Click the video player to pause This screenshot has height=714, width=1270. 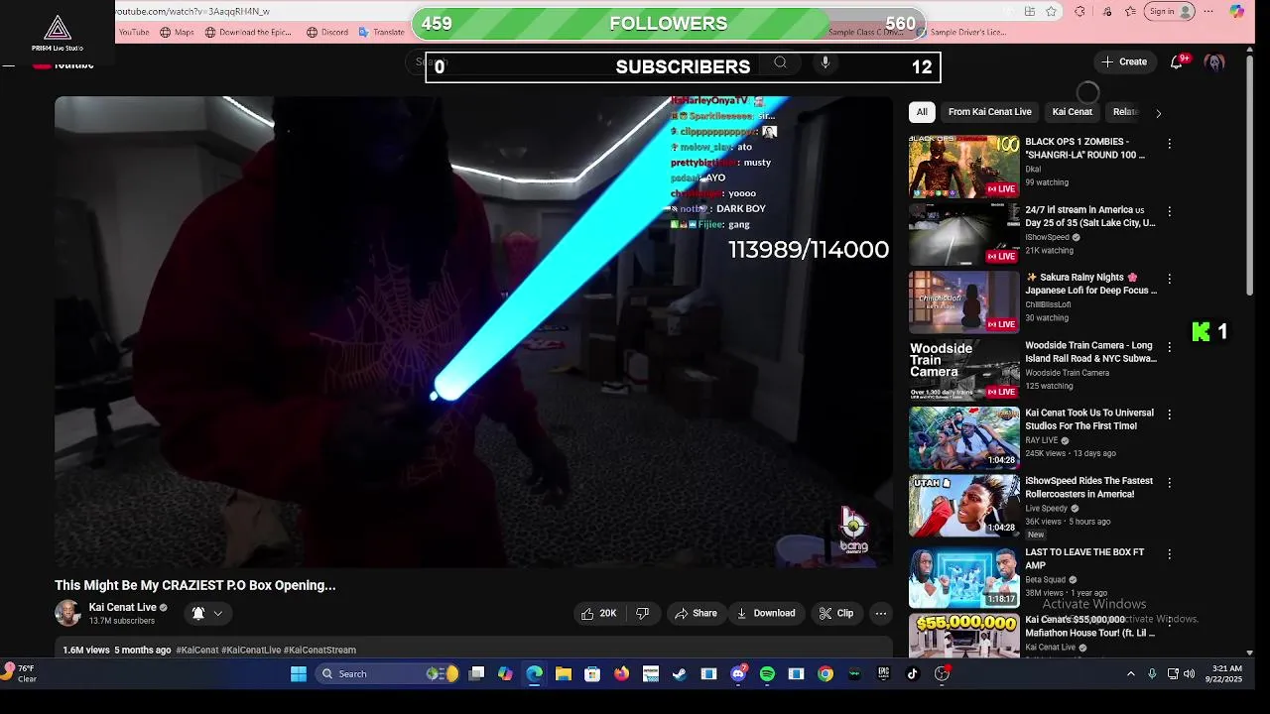pos(473,332)
